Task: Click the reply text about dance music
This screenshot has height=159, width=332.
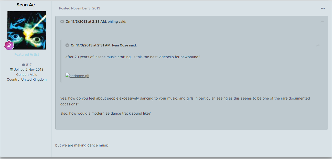Action: coord(82,145)
